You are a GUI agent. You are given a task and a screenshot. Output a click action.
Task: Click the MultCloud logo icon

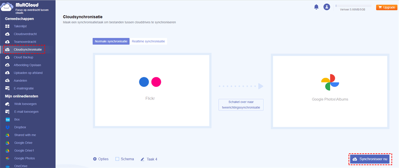7,8
